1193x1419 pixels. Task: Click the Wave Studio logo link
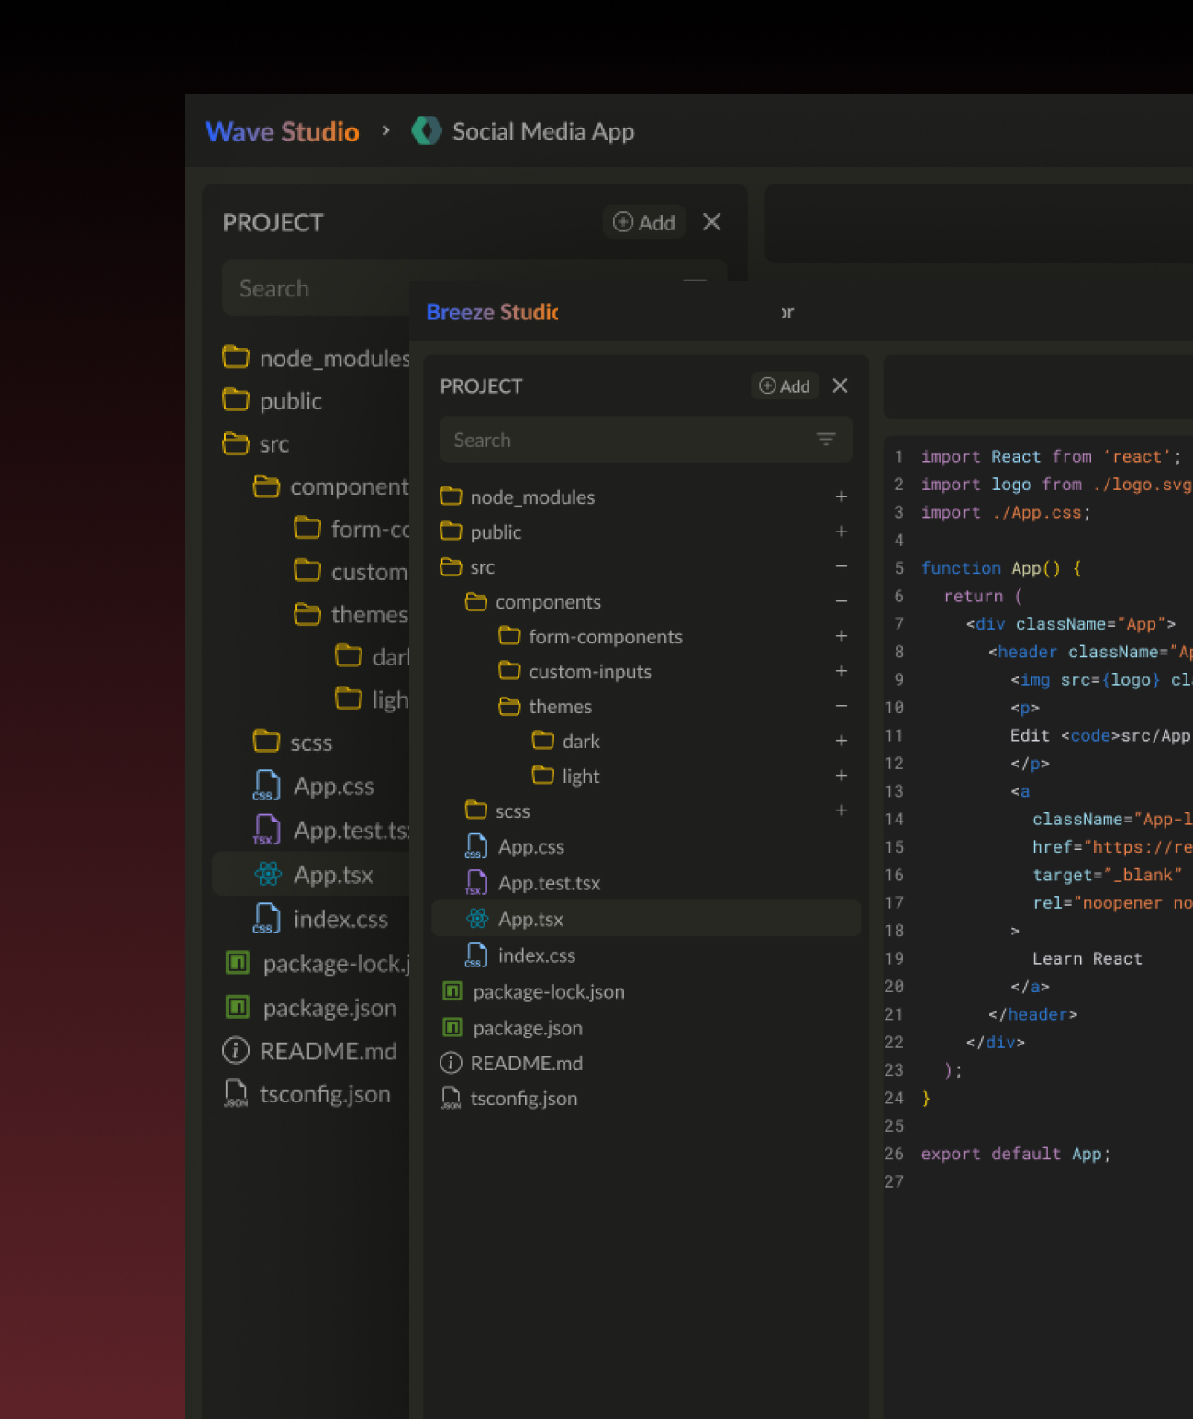[282, 131]
